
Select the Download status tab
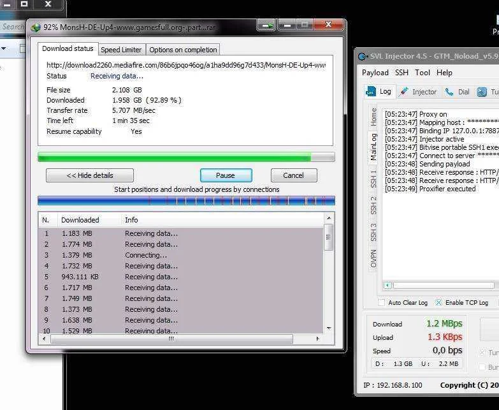pyautogui.click(x=68, y=48)
